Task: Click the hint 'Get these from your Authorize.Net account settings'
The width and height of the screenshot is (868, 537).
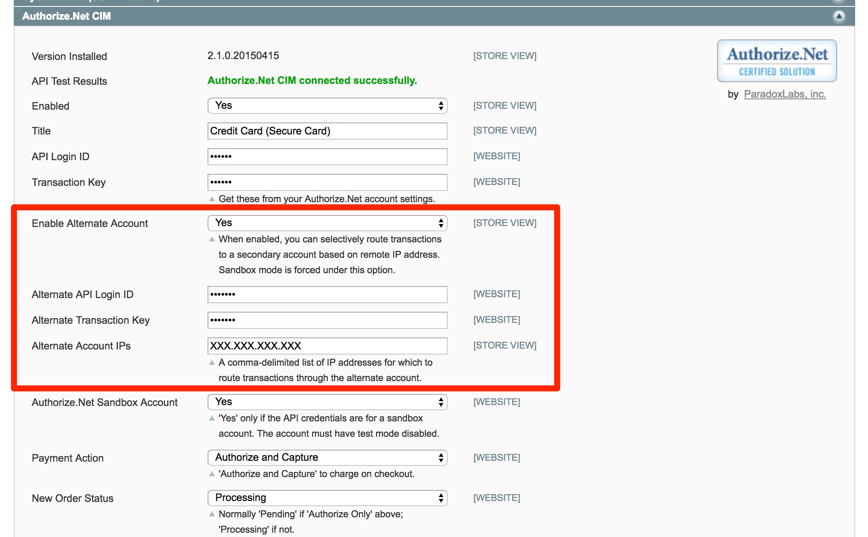Action: (x=327, y=199)
